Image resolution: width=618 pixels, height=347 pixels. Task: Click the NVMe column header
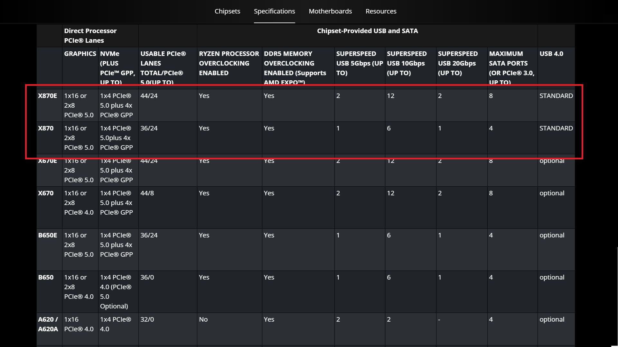[x=117, y=68]
